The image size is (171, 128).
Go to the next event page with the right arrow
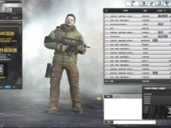(x=14, y=87)
